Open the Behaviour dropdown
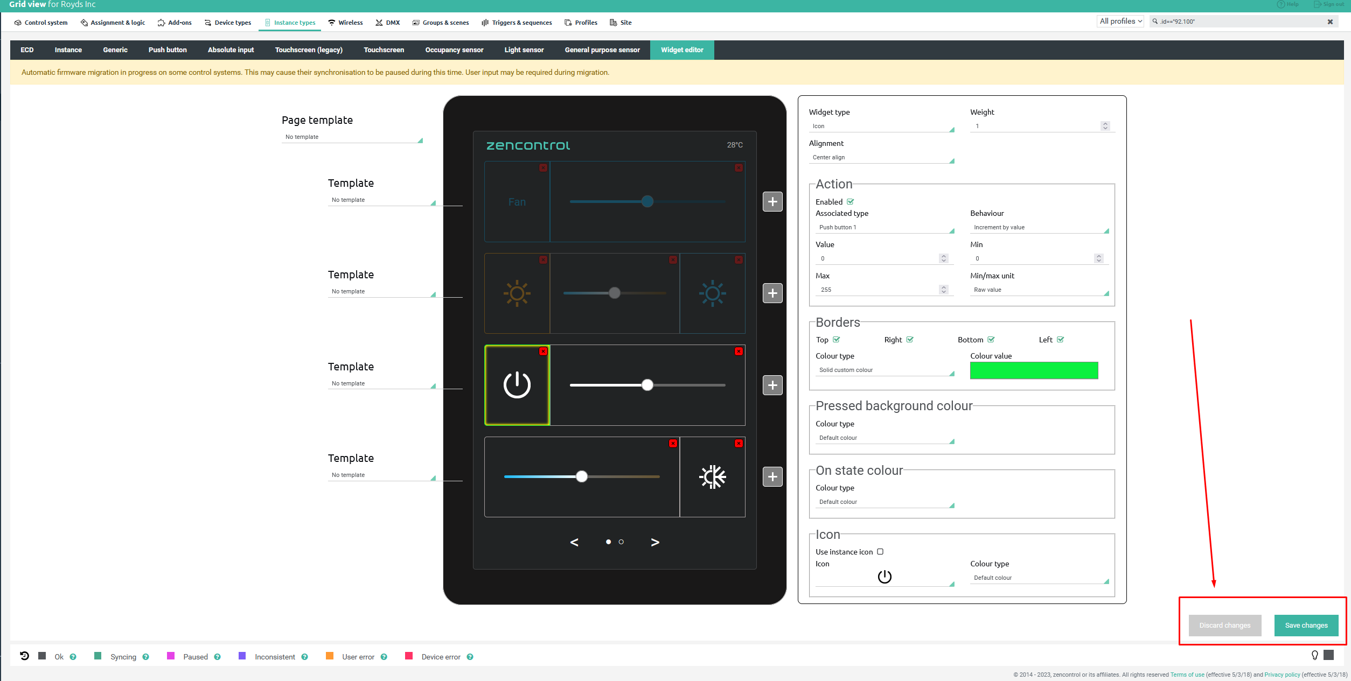 click(x=1039, y=227)
